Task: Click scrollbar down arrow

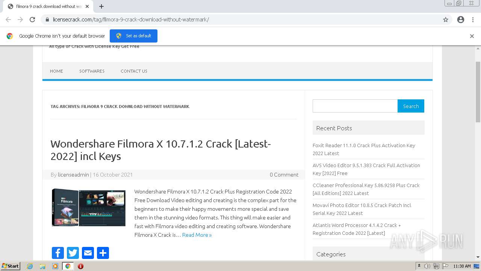Action: pos(478,257)
